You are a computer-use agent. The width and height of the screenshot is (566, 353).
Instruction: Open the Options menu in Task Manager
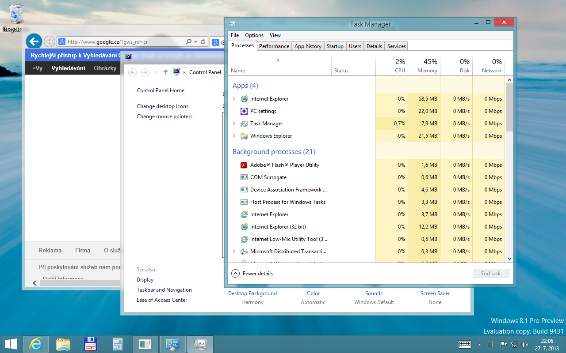click(254, 35)
